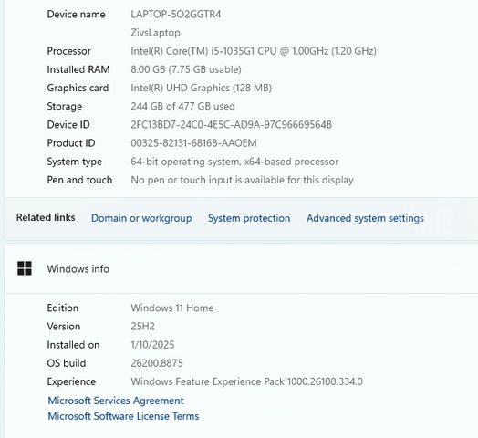Click the Experience value Feature Experience Pack
Image resolution: width=478 pixels, height=438 pixels.
pos(247,381)
